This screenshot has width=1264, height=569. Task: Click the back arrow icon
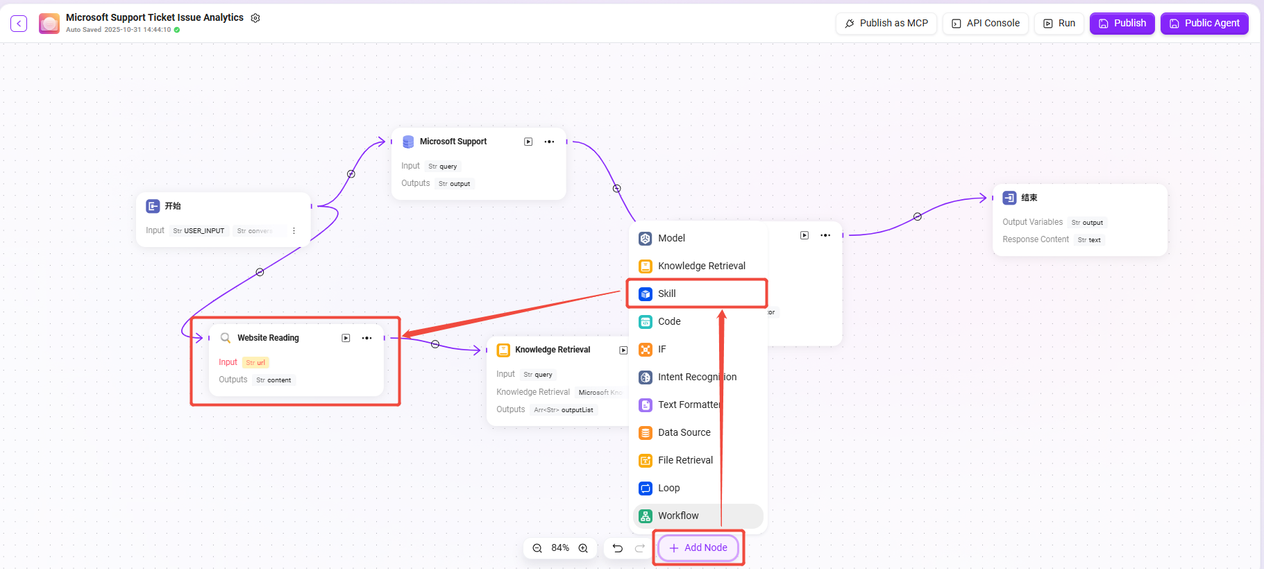click(x=19, y=24)
